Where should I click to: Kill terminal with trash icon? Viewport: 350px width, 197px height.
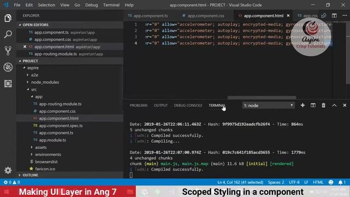pos(323,105)
